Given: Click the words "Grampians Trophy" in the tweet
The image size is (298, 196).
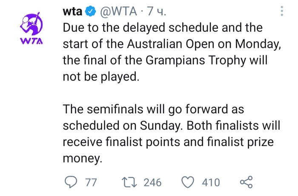Looking at the screenshot, I should pos(185,60).
